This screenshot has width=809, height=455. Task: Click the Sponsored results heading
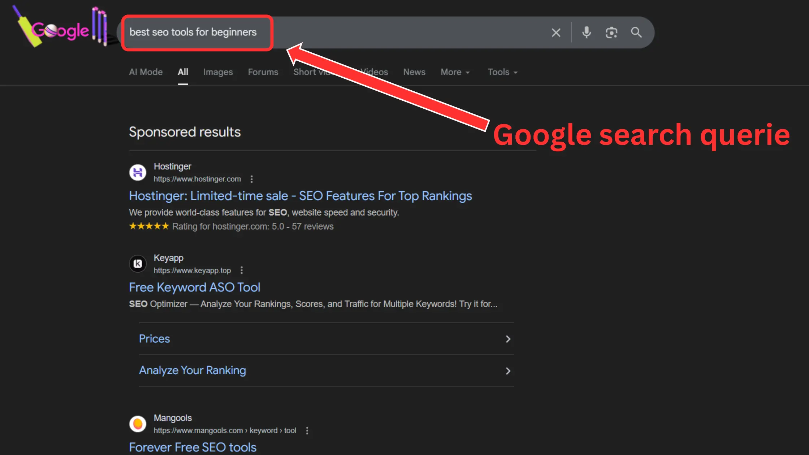coord(185,132)
